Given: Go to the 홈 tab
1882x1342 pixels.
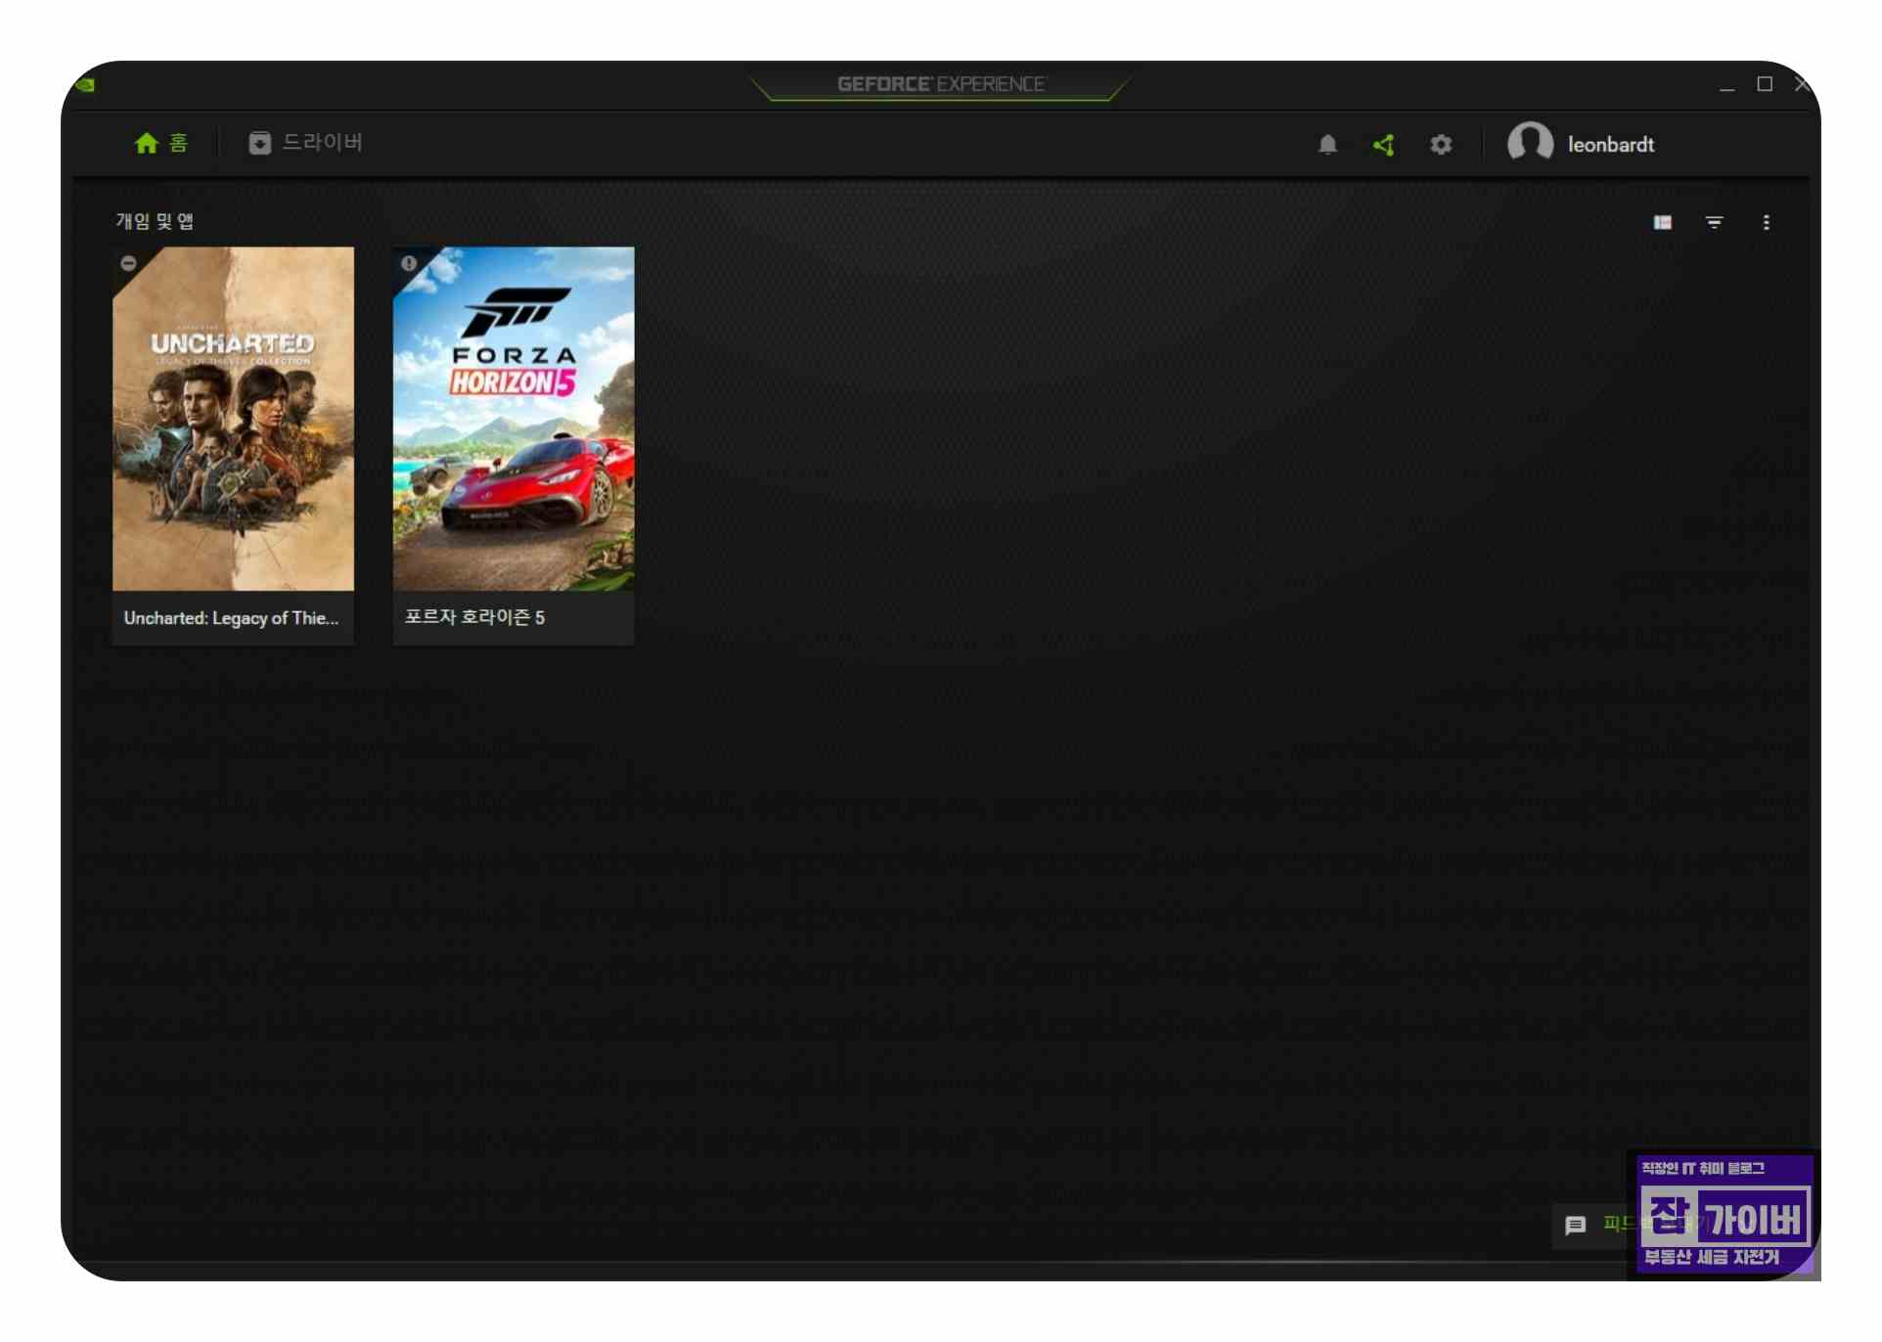Looking at the screenshot, I should click(x=161, y=143).
